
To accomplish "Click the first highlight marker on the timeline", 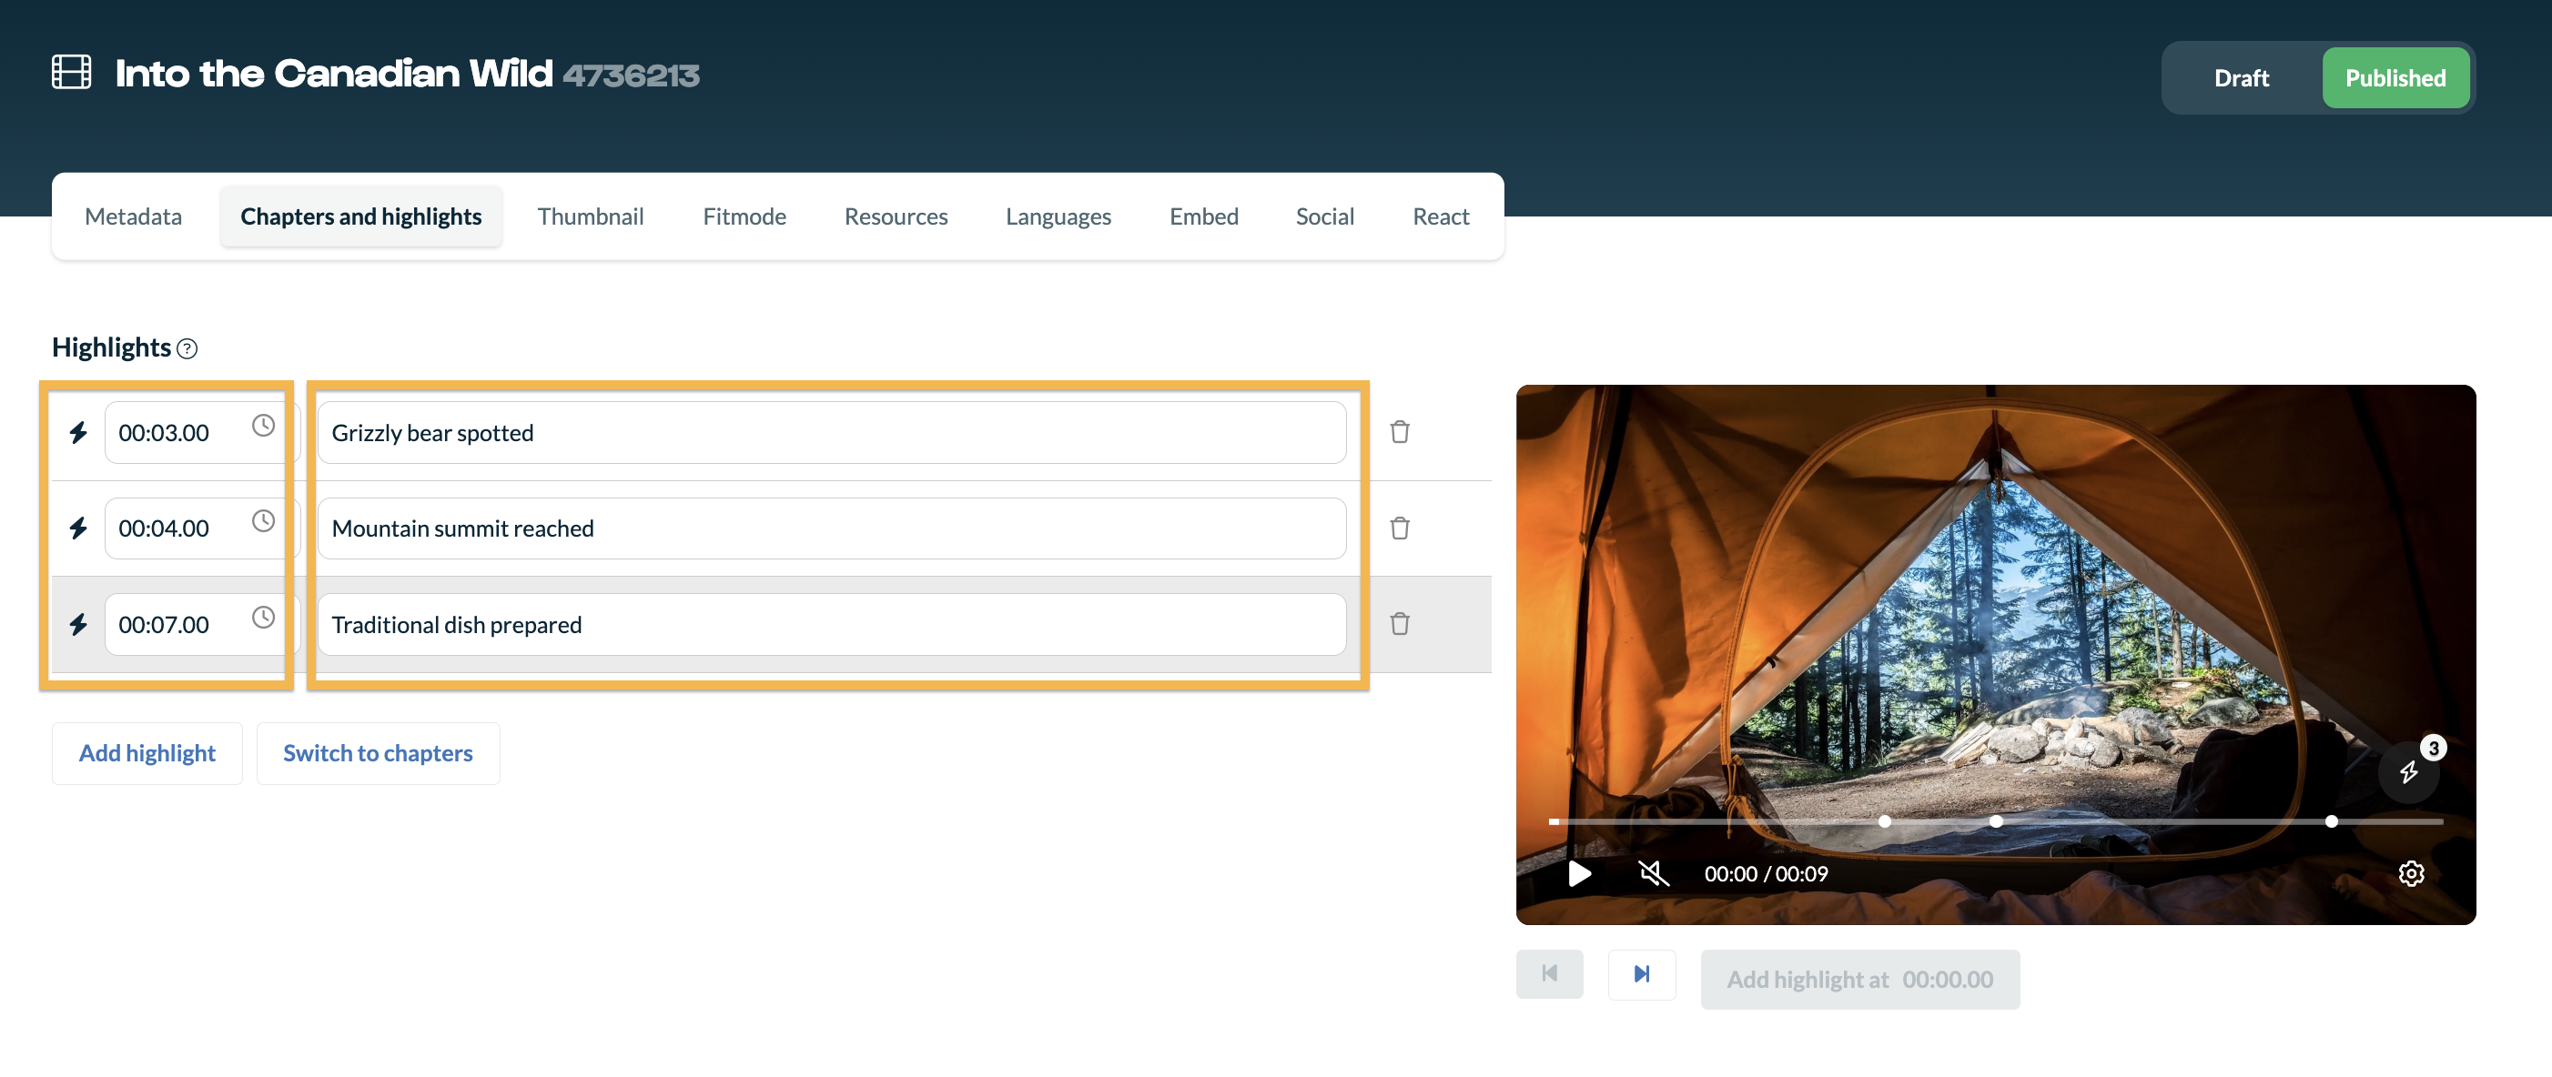I will pos(1884,820).
